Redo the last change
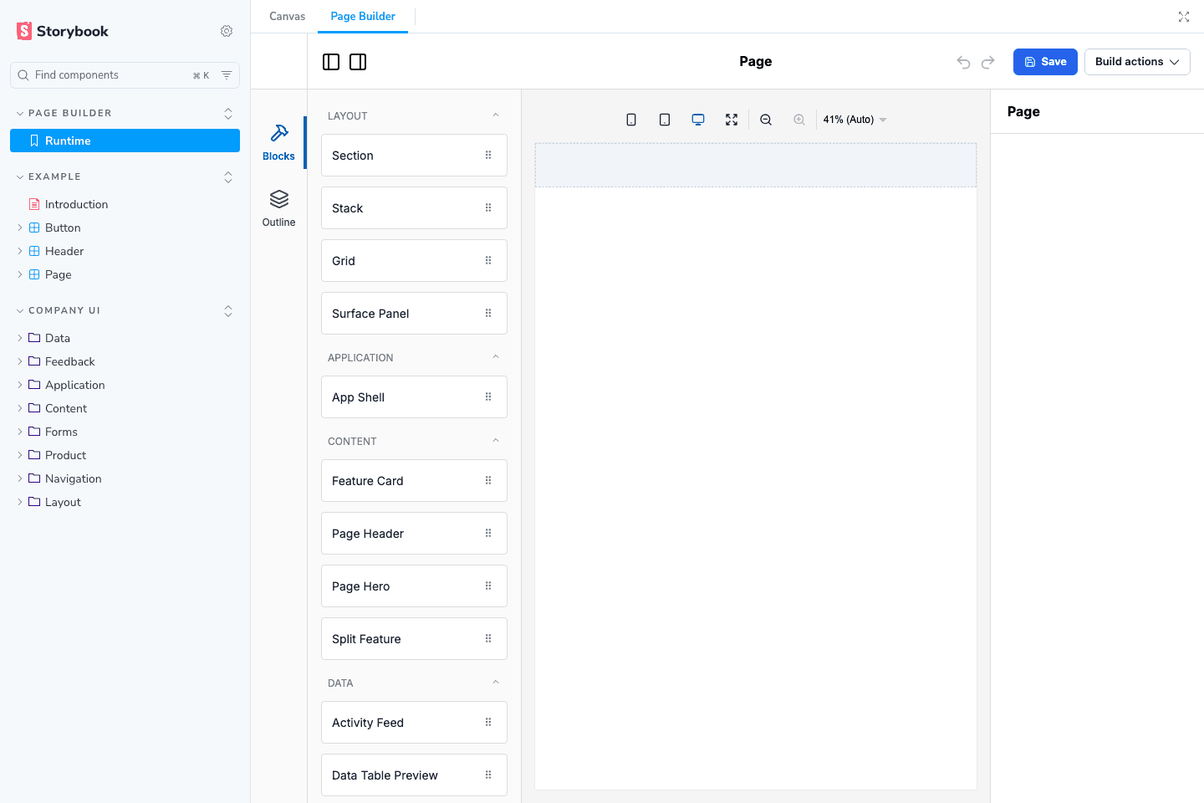This screenshot has width=1204, height=803. [x=988, y=62]
